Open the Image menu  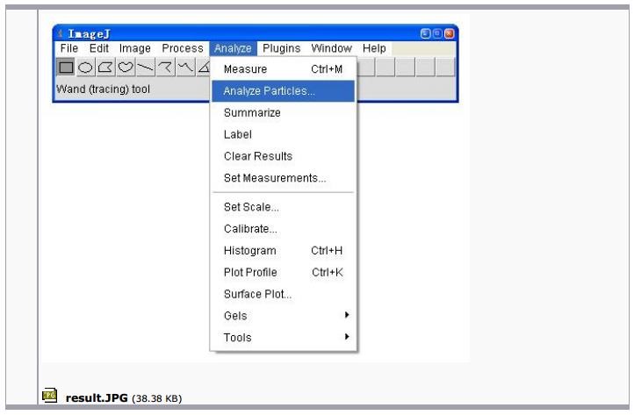pyautogui.click(x=134, y=48)
